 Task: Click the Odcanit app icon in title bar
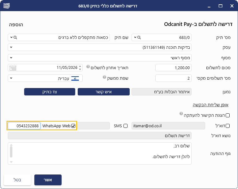click(x=6, y=6)
